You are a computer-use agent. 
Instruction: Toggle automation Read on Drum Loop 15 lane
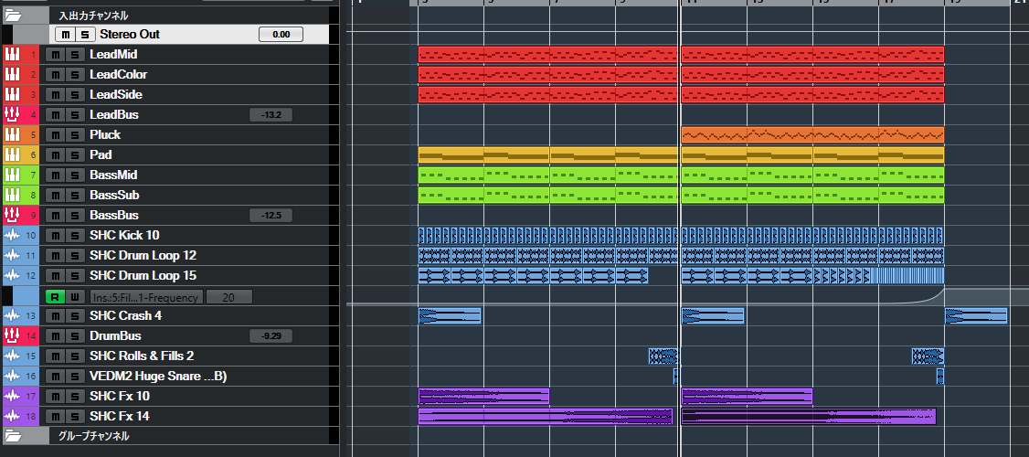click(55, 297)
